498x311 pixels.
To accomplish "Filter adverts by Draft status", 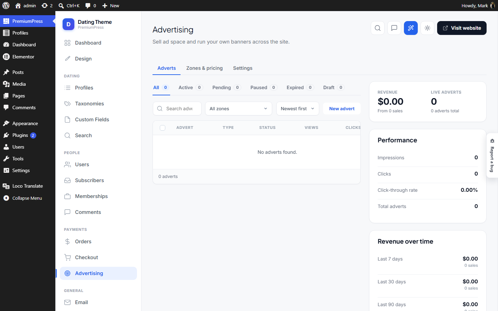I will [x=334, y=87].
